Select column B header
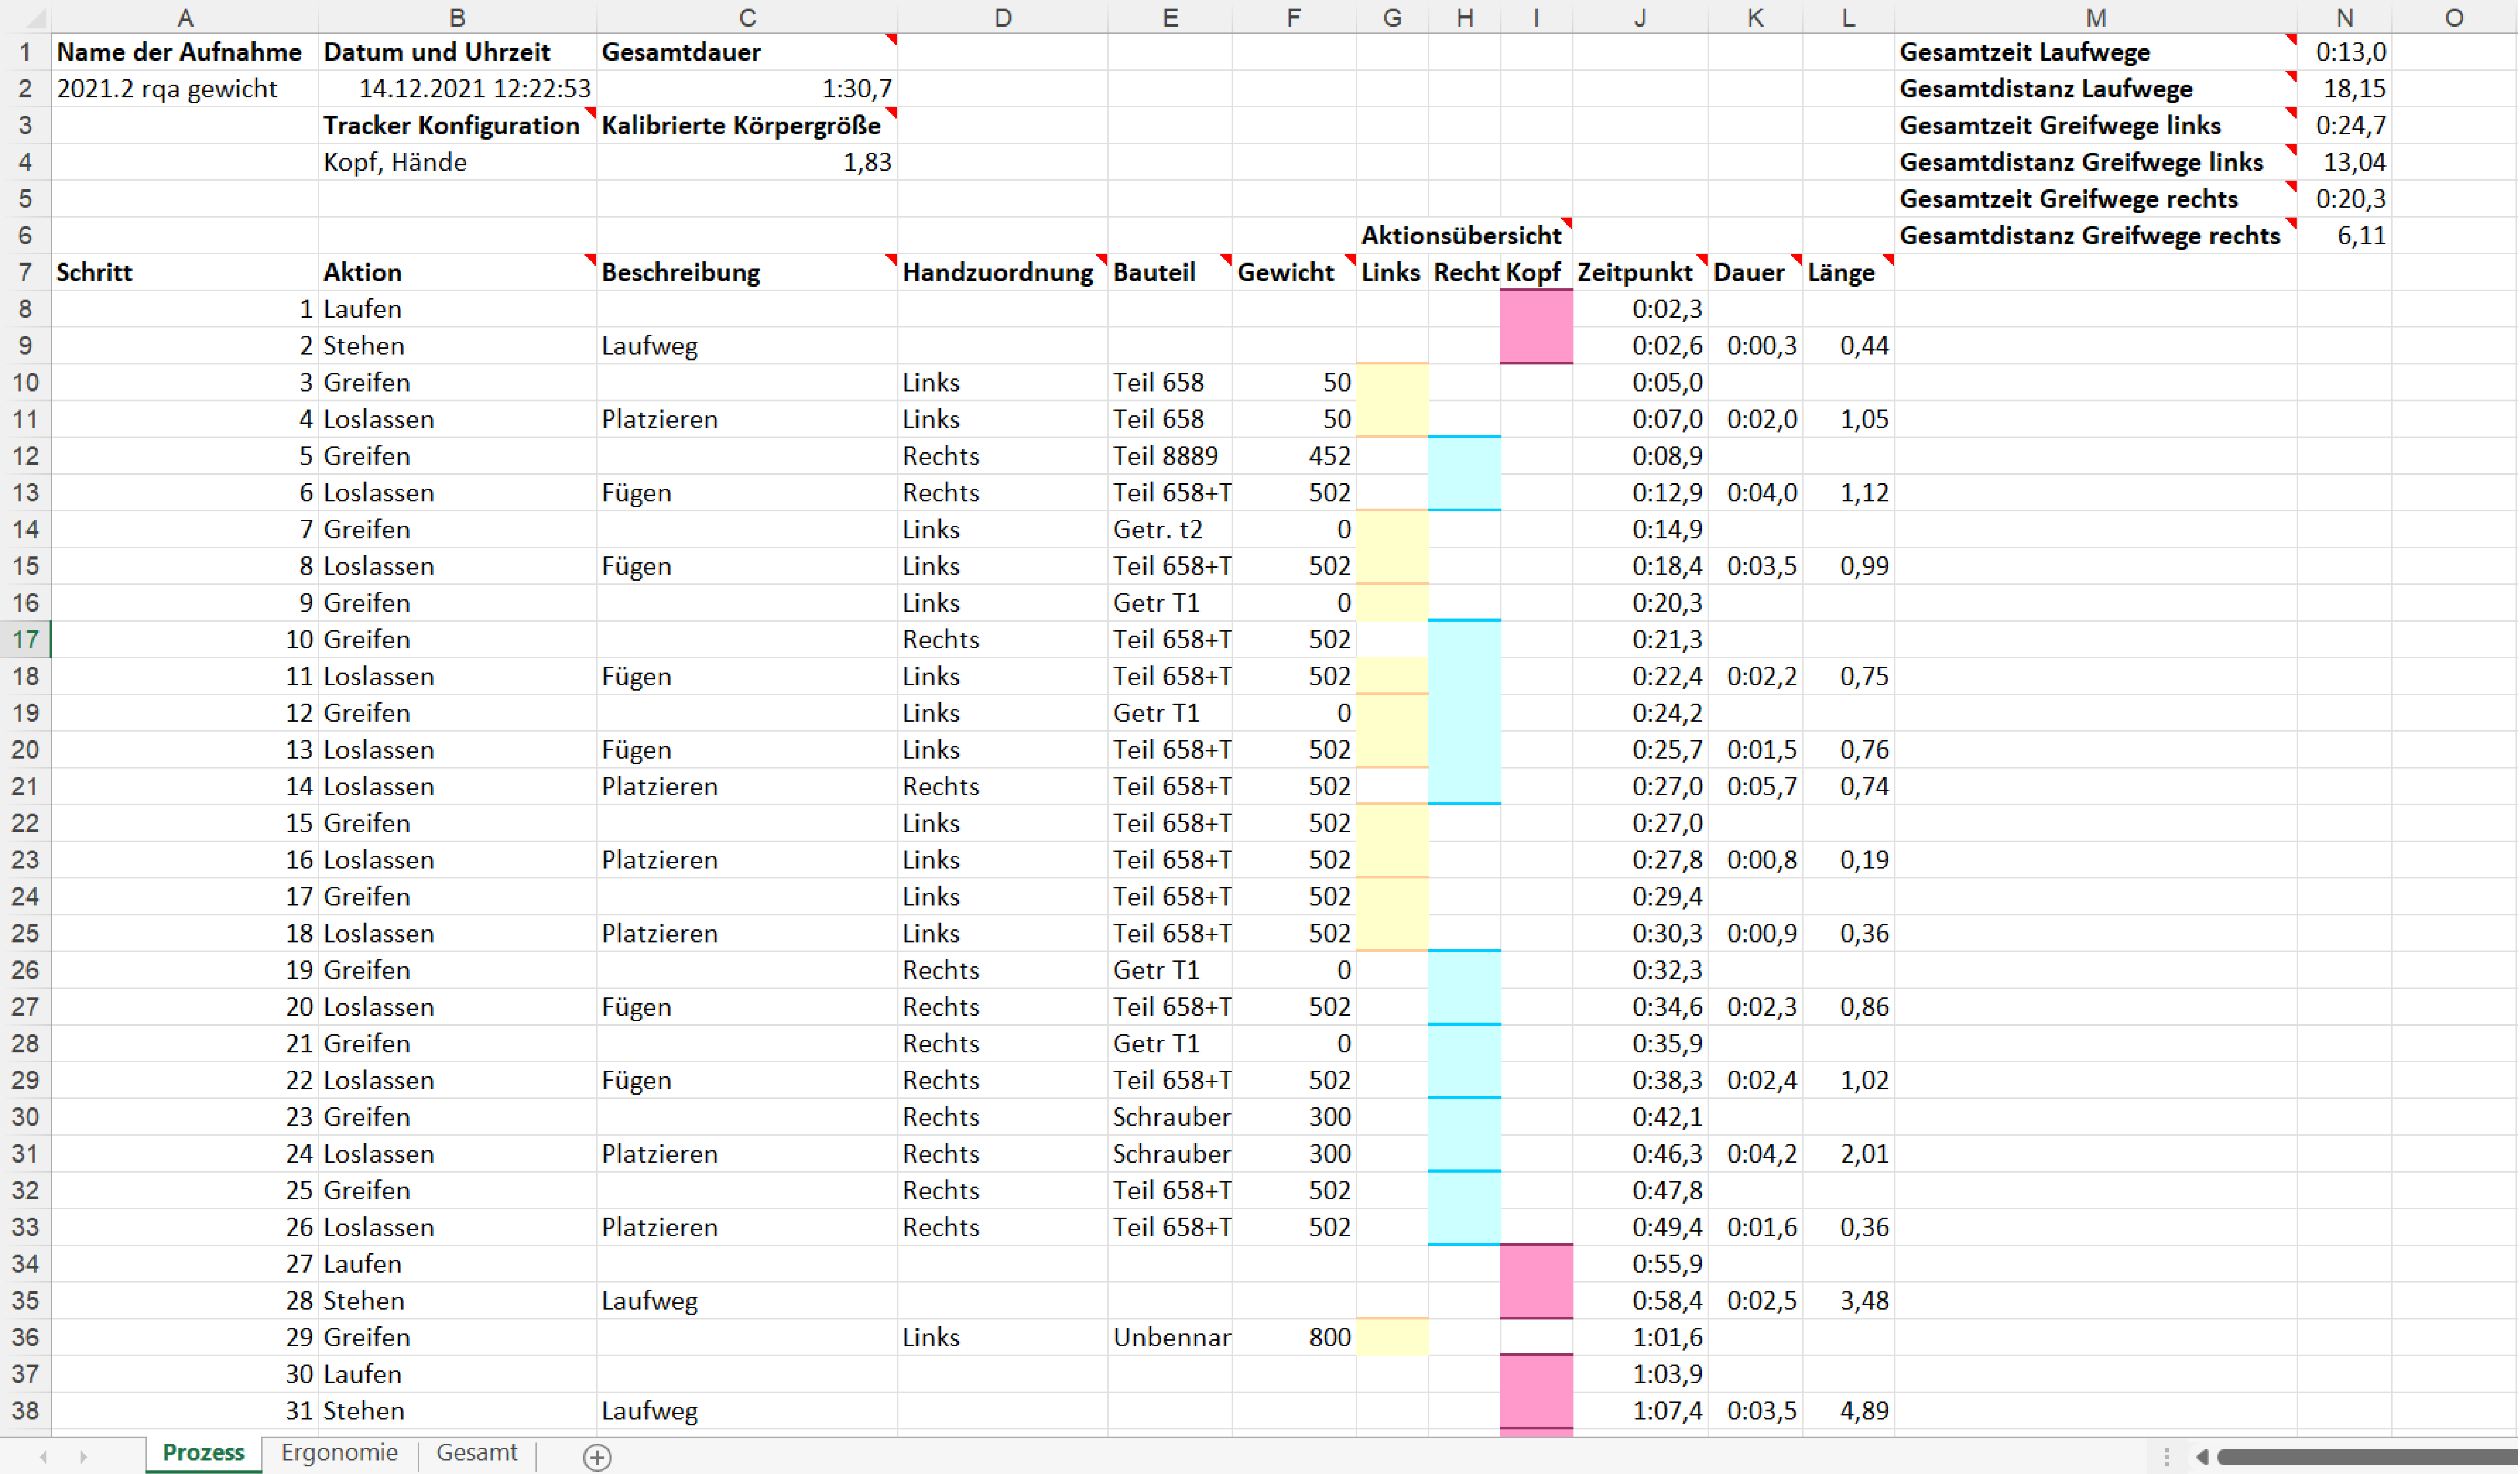2520x1474 pixels. [457, 17]
